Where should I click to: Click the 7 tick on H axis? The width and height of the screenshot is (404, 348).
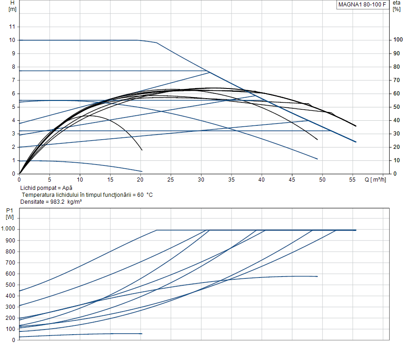click(13, 80)
